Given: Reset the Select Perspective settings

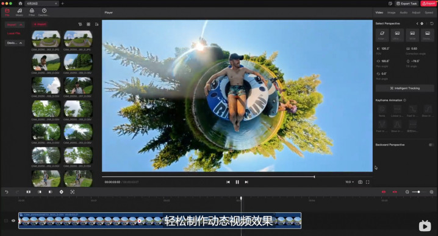Looking at the screenshot, I should (432, 24).
